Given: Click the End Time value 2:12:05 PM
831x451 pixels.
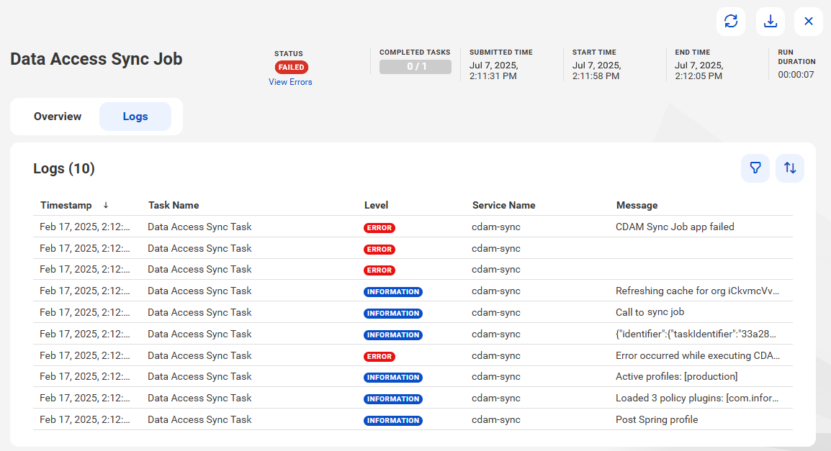Looking at the screenshot, I should (699, 76).
